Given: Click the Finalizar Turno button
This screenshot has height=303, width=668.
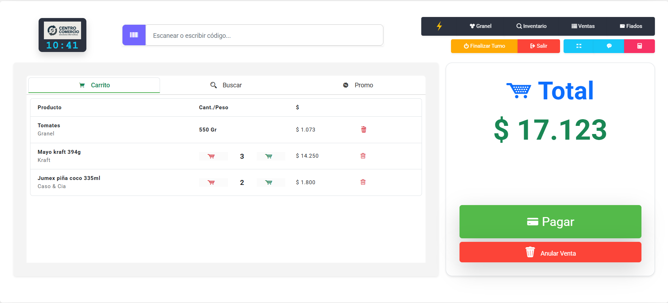Looking at the screenshot, I should click(484, 46).
